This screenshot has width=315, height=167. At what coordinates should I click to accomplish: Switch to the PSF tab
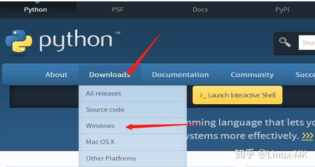click(x=118, y=10)
